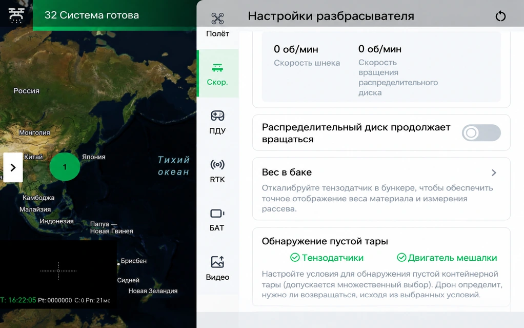Open the Вес в баке row

coord(381,189)
